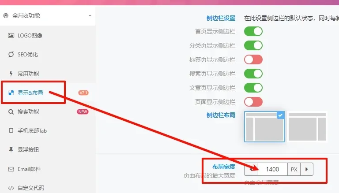This screenshot has height=193, width=339.
Task: Click the 显示&布局 layout icon
Action: pos(11,93)
